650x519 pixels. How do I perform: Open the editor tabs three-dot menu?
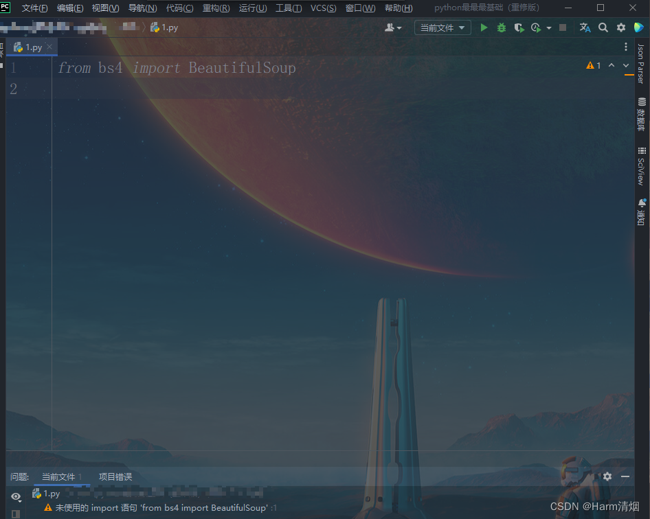pyautogui.click(x=626, y=47)
